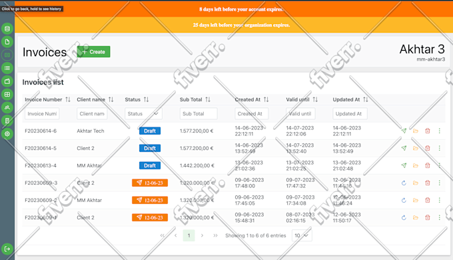Open more options for invoice F20230609-3
The height and width of the screenshot is (260, 453).
[x=440, y=183]
